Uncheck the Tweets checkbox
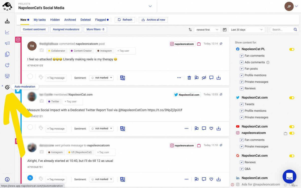 [242, 104]
